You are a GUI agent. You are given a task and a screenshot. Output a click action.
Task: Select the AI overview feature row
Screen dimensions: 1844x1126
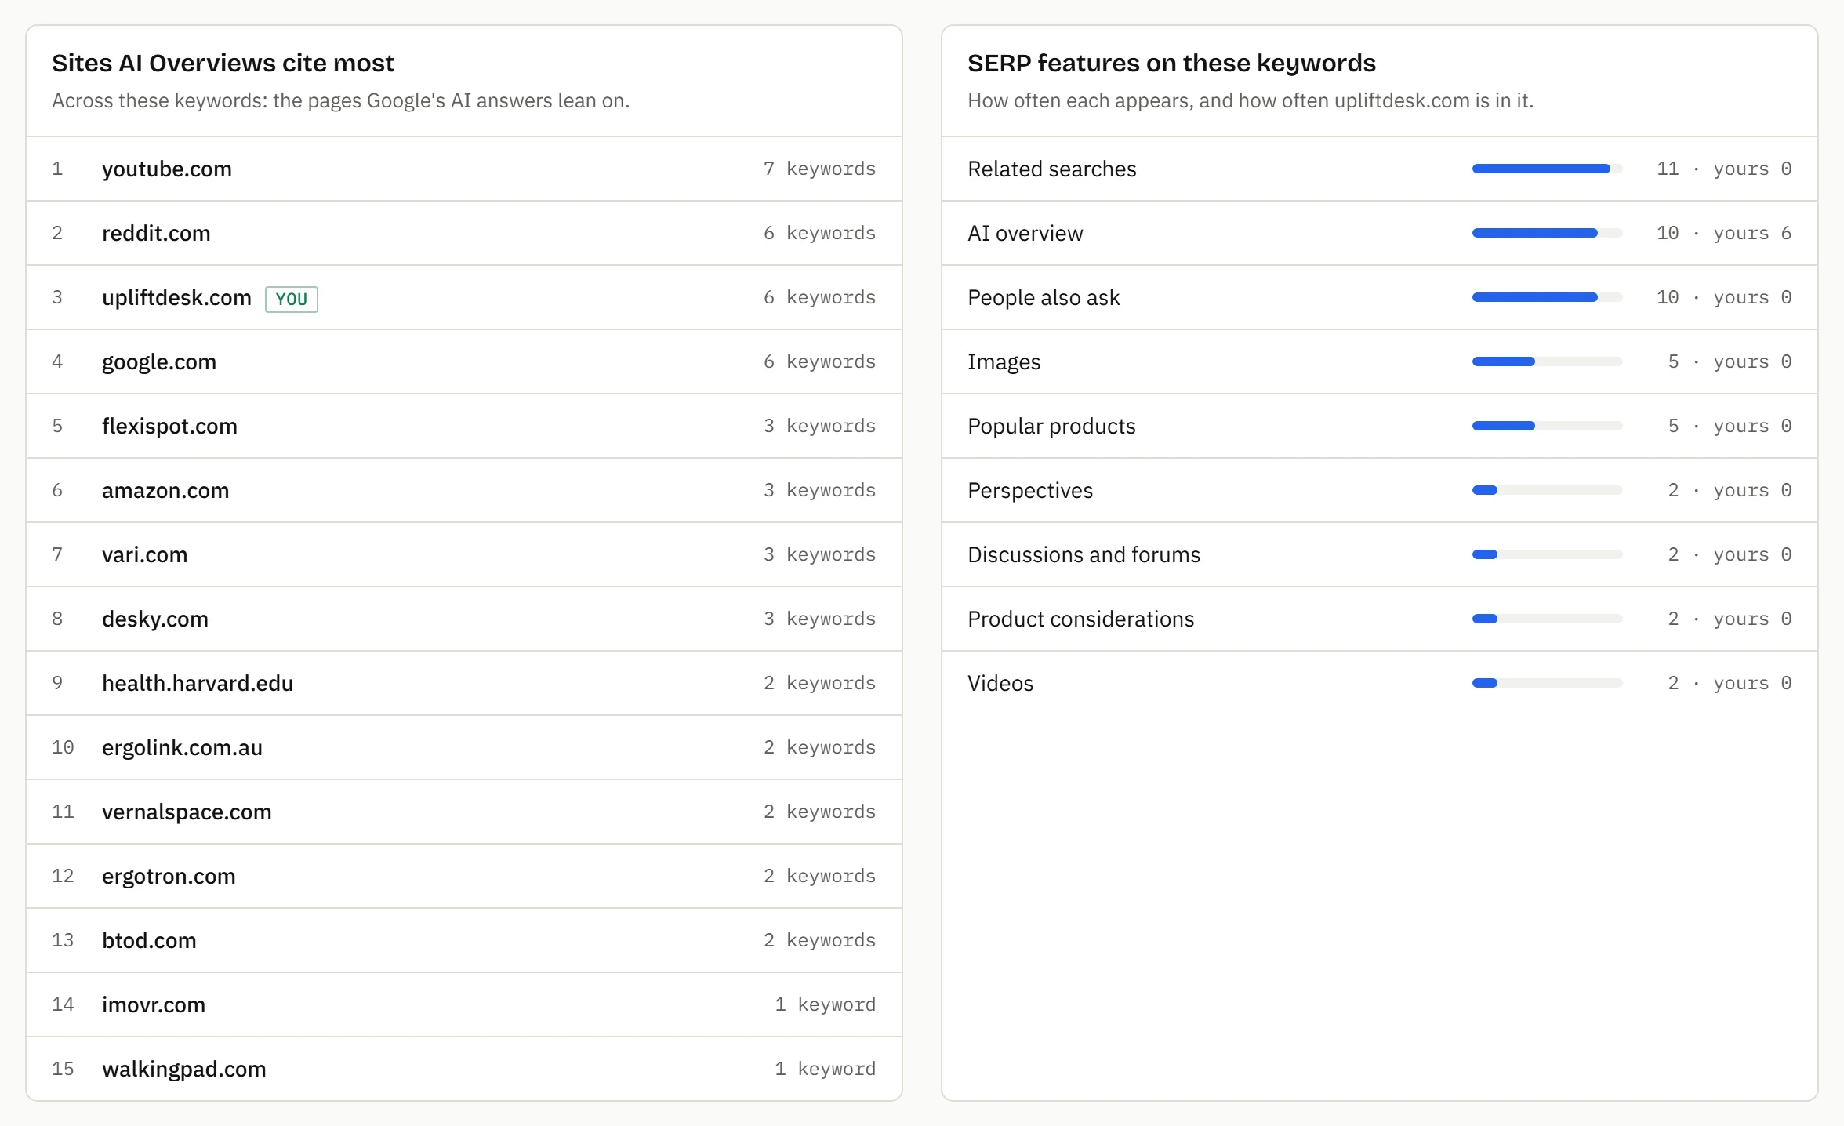1380,233
